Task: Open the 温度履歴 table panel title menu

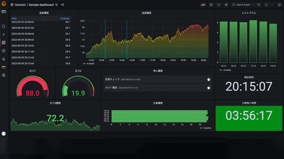Action: [44, 13]
